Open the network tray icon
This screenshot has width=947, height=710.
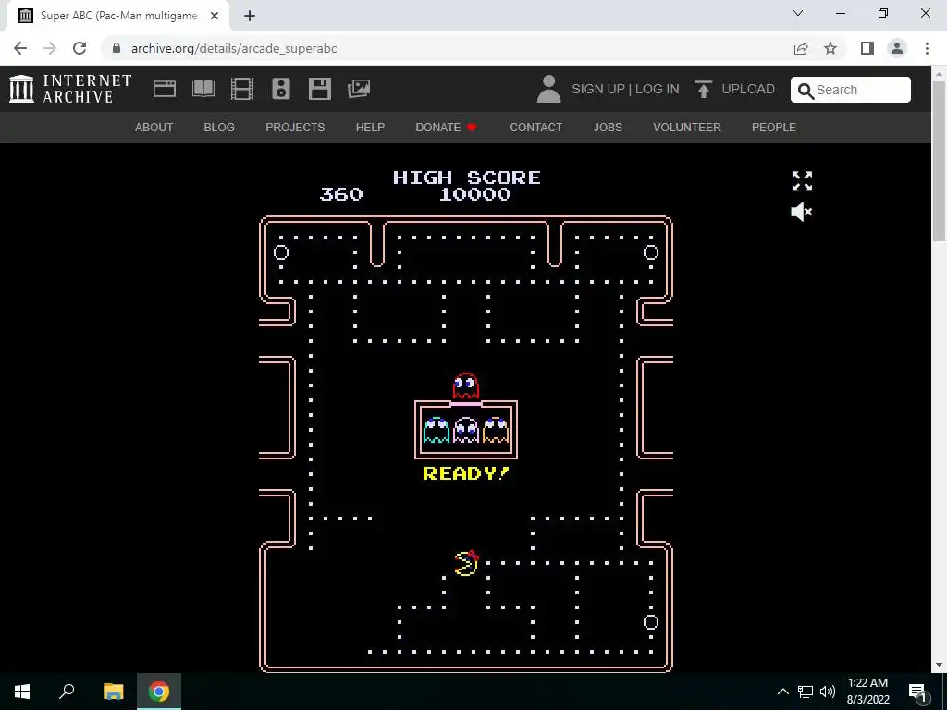tap(806, 692)
